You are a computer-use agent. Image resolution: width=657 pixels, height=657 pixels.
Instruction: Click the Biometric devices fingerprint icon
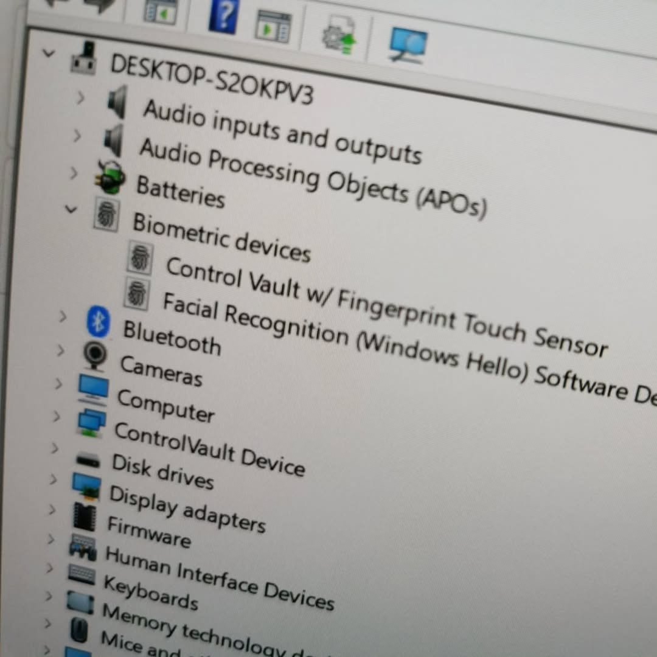pyautogui.click(x=106, y=215)
